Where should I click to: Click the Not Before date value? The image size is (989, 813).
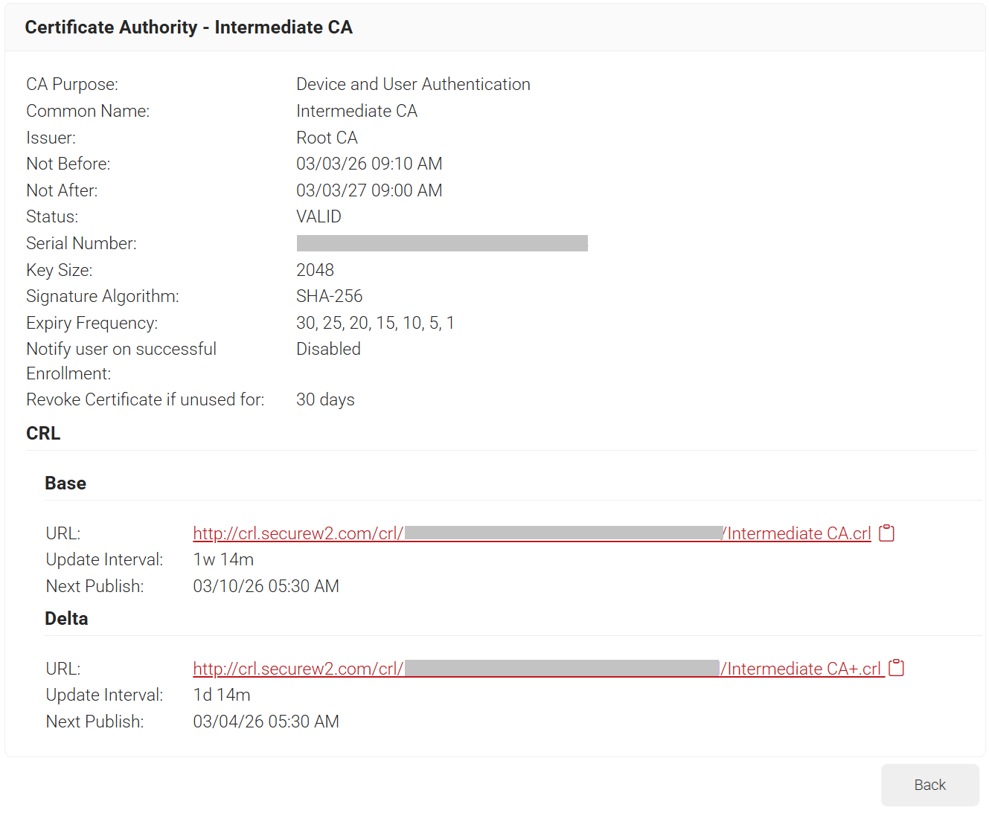pyautogui.click(x=369, y=164)
